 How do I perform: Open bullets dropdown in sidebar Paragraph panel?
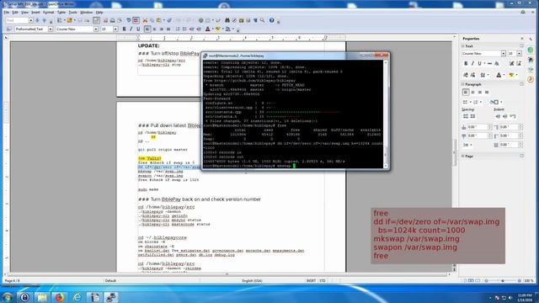[x=471, y=102]
